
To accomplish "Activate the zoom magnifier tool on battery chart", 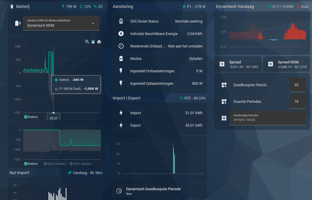I will (x=87, y=42).
